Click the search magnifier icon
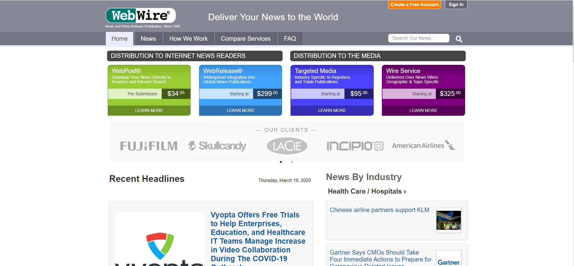The height and width of the screenshot is (266, 574). 459,39
